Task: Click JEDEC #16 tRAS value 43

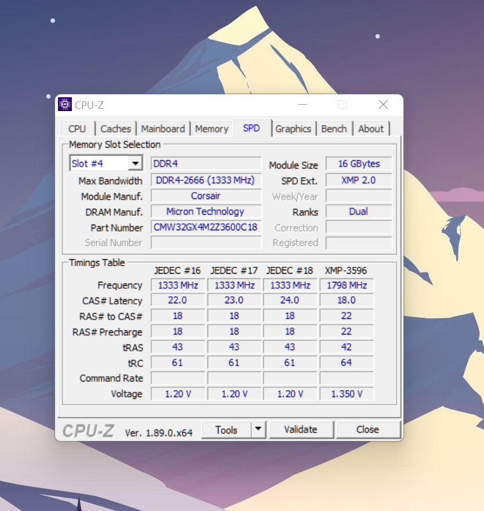Action: [178, 347]
